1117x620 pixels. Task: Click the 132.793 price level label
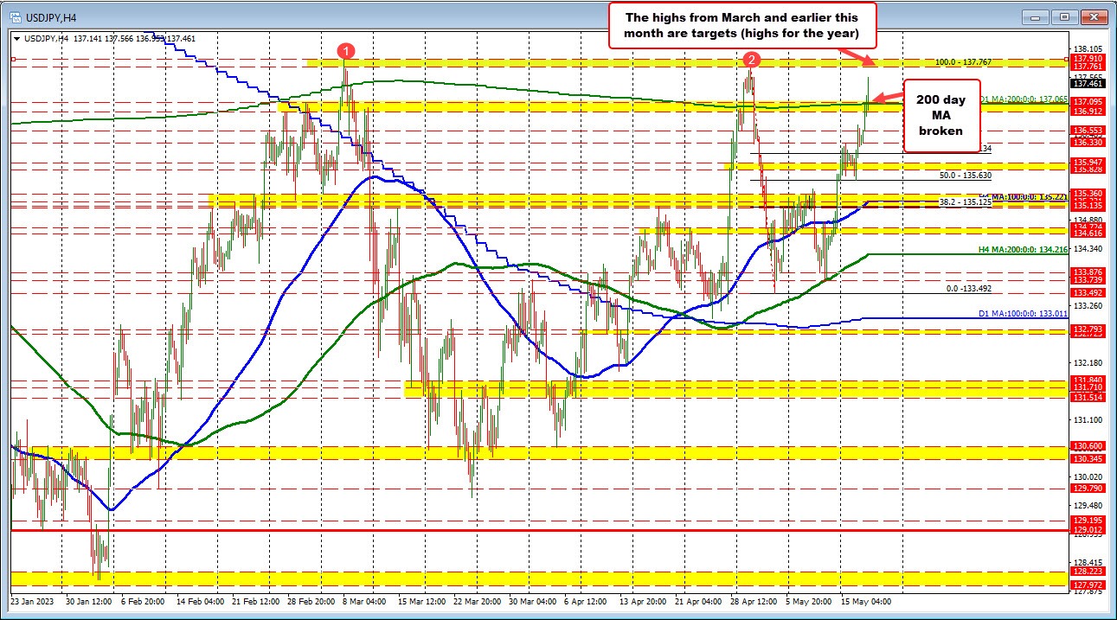tap(1086, 329)
